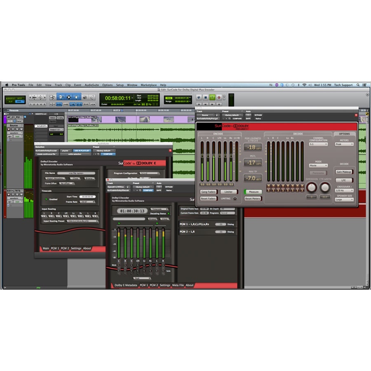Open the Meters Peak dropdown
Image resolution: width=371 pixels, height=371 pixels.
point(344,144)
